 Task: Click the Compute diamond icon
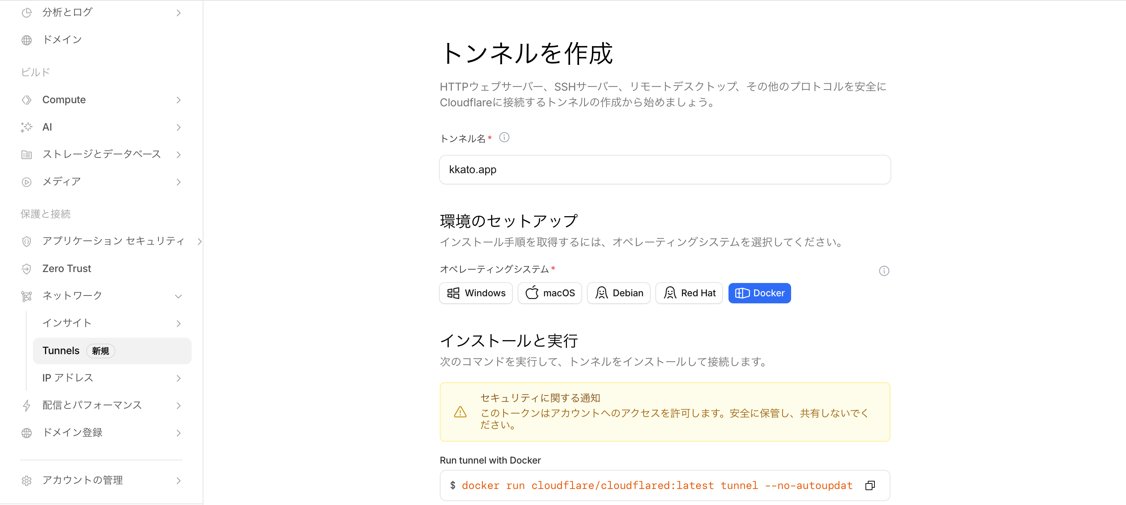[x=27, y=100]
